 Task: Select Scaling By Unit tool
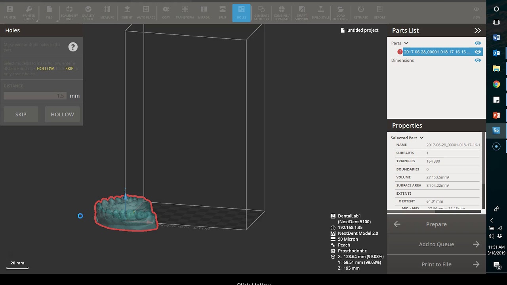coord(69,12)
